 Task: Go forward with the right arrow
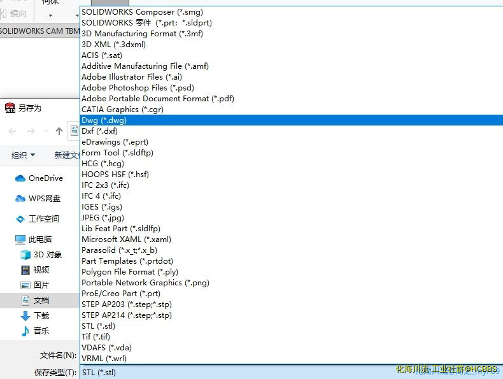[x=31, y=131]
